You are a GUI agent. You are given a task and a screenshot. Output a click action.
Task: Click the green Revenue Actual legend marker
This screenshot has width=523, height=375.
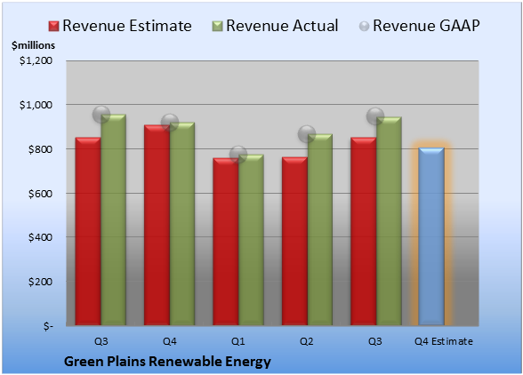217,27
